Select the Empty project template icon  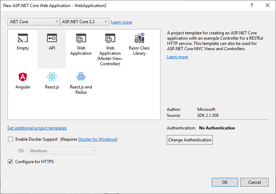(x=23, y=39)
